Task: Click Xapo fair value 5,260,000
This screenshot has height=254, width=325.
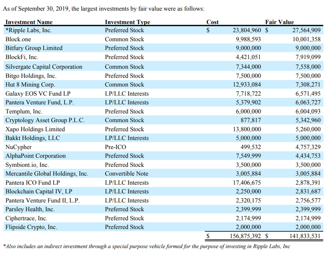Action: tap(308, 129)
